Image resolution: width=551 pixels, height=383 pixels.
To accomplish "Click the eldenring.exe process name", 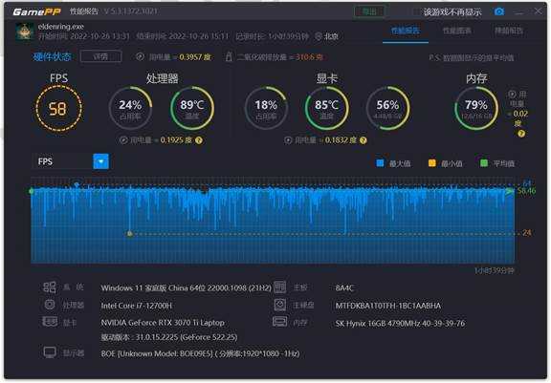I will click(x=61, y=27).
